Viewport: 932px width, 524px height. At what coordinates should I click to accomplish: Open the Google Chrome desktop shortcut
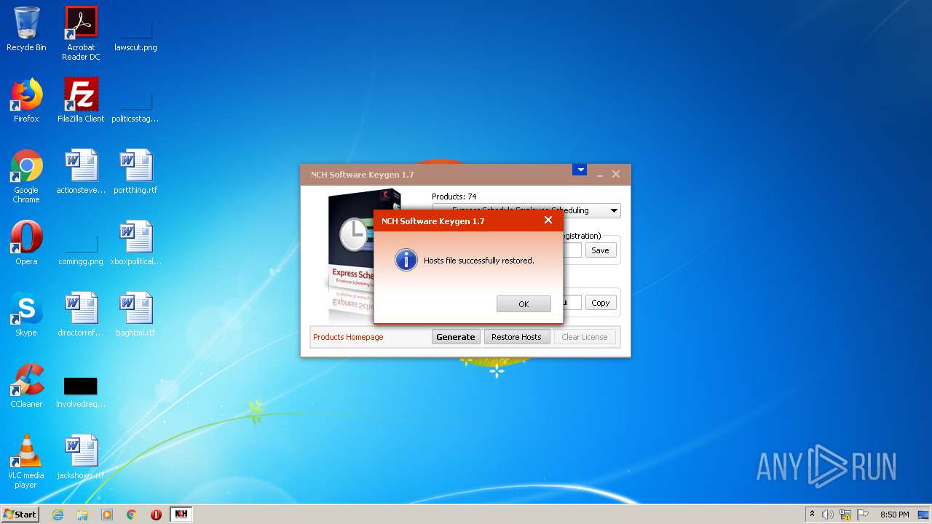tap(26, 176)
